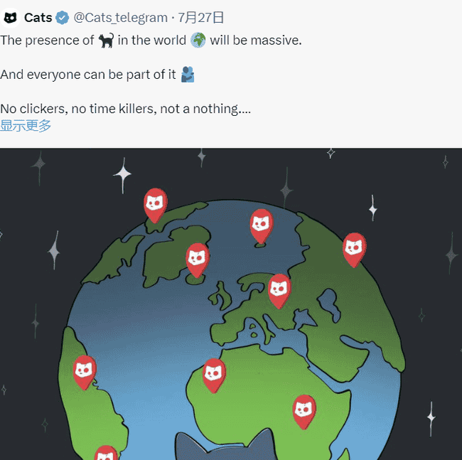
Task: Click the blue verified badge
Action: point(62,18)
